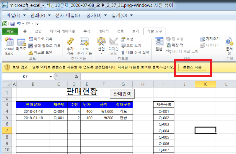236x154 pixels.
Task: Open the Name Box dropdown showing K7
Action: 51,76
